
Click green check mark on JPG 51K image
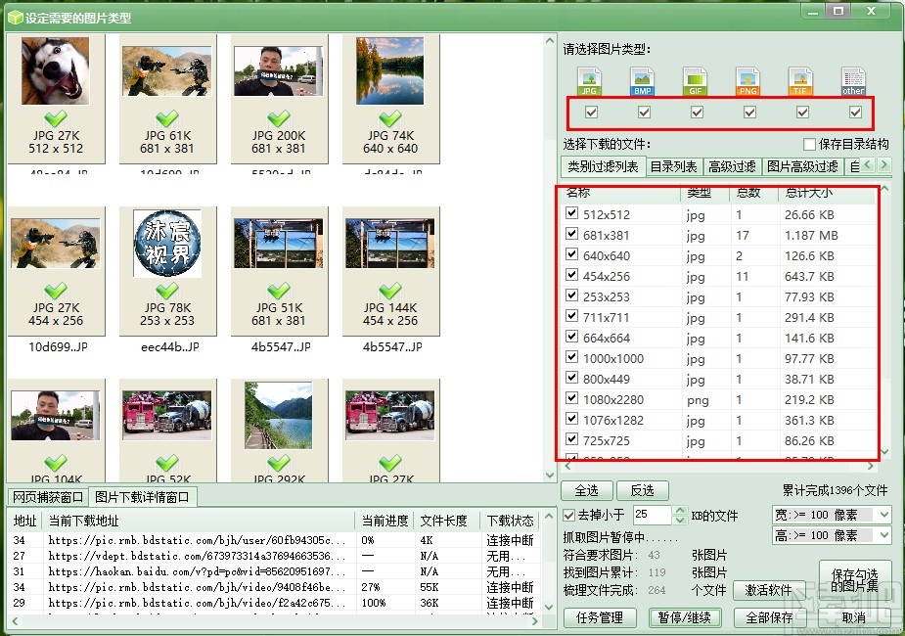tap(279, 291)
